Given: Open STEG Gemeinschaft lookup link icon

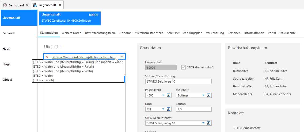Looking at the screenshot, I should (209, 123).
